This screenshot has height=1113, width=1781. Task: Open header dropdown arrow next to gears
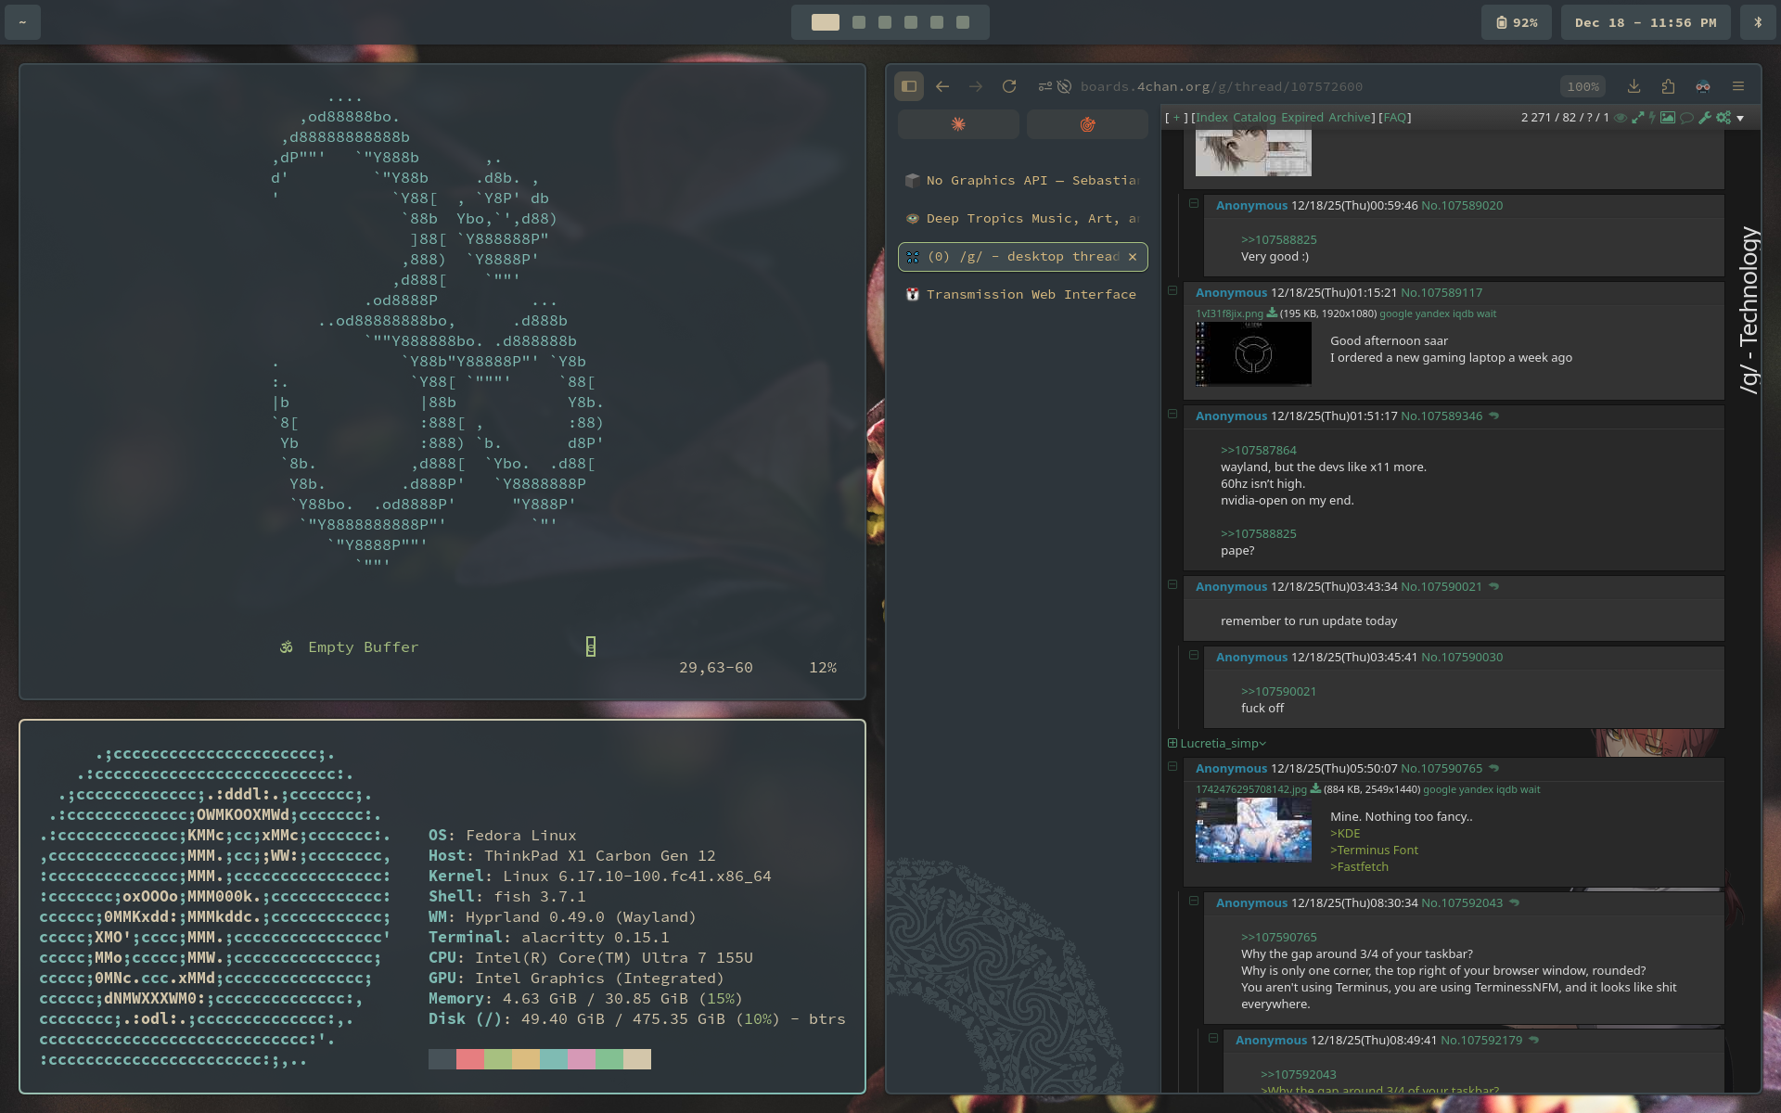pyautogui.click(x=1740, y=118)
